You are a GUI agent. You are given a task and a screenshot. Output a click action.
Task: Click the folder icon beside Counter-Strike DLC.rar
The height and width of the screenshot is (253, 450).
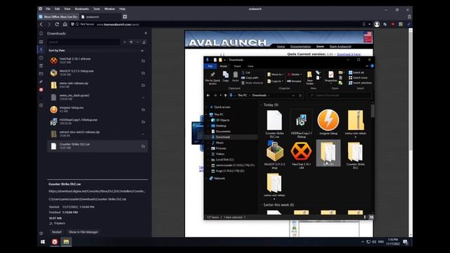point(143,146)
